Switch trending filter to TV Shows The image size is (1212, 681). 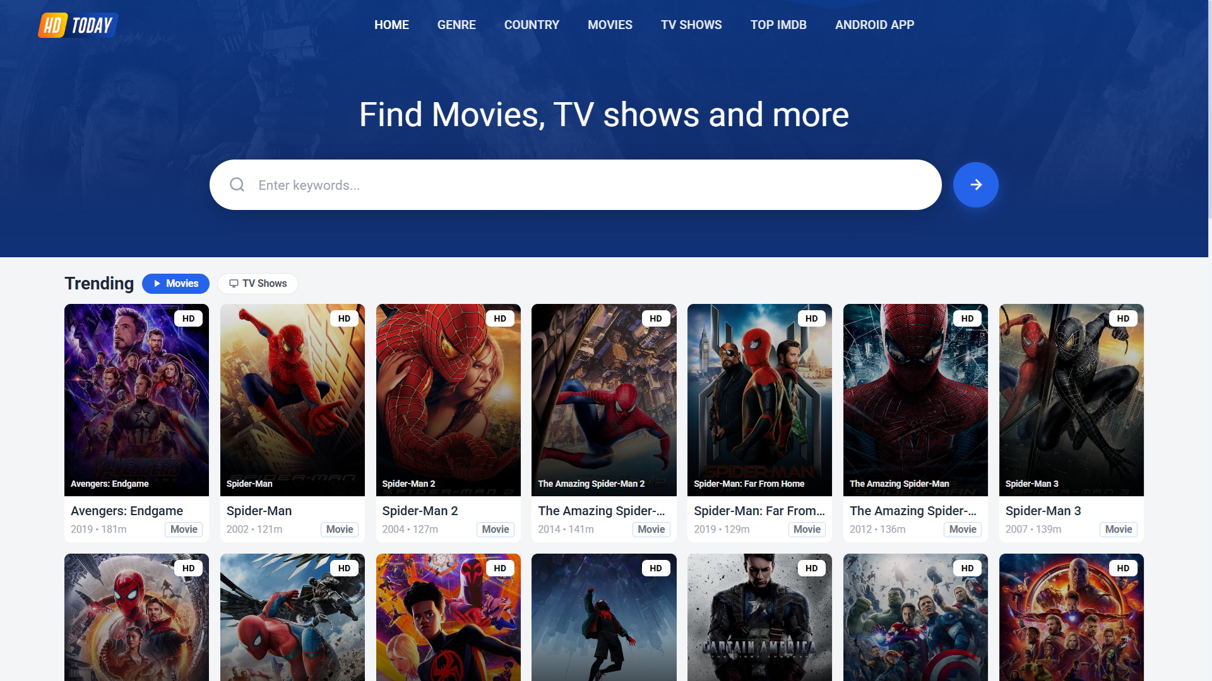(x=258, y=284)
